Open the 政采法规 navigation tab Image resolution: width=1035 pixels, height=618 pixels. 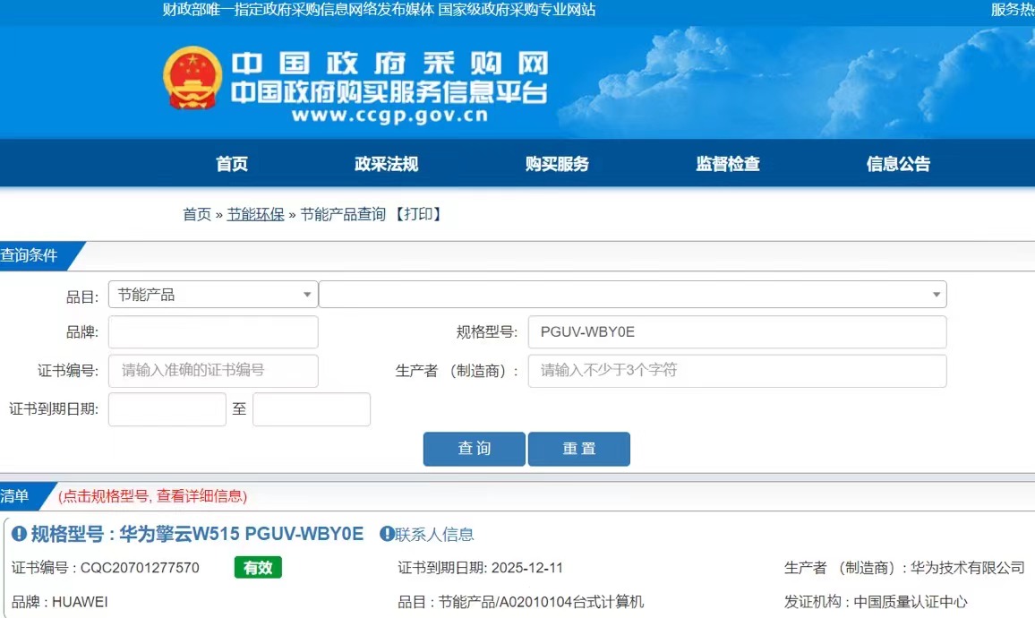coord(386,164)
